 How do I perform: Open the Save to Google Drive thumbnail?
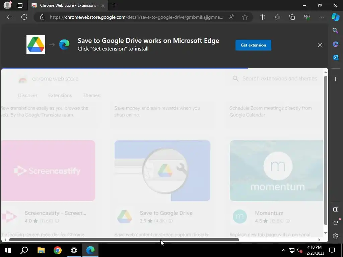[x=162, y=171]
